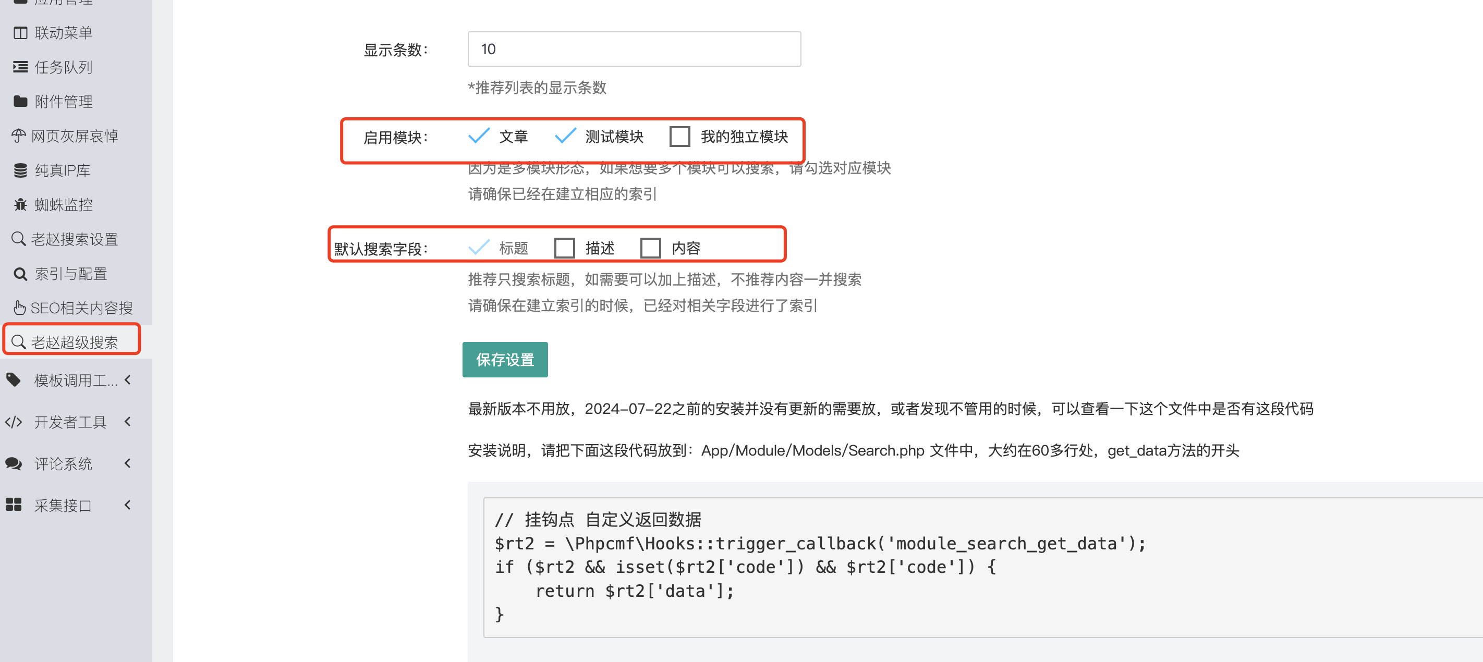The image size is (1483, 662).
Task: Click the trigger_callback code line
Action: 820,544
